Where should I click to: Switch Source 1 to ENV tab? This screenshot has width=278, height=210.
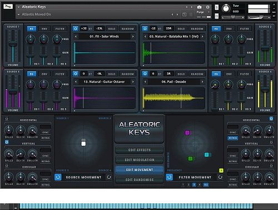pyautogui.click(x=44, y=29)
